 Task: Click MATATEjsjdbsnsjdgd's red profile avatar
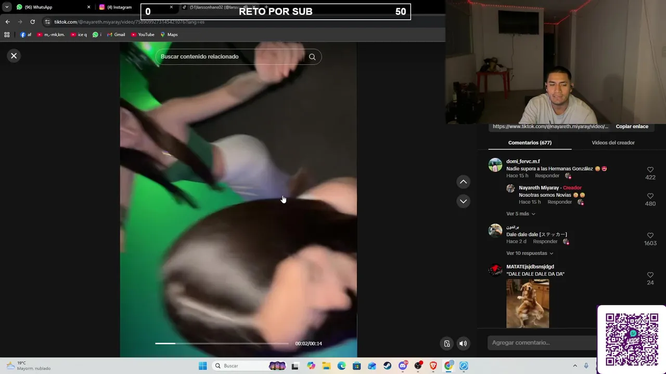tap(495, 270)
